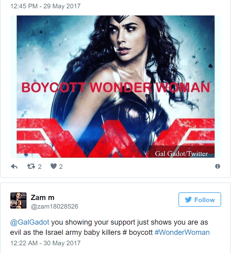The height and width of the screenshot is (253, 231).
Task: Click the red BOYCOTT WONDER WOMAN overlay text
Action: [x=116, y=87]
